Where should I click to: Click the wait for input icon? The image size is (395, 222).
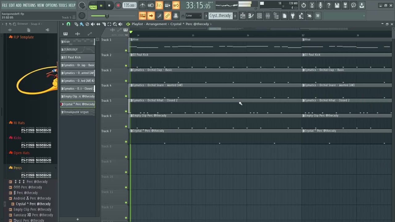pyautogui.click(x=151, y=5)
